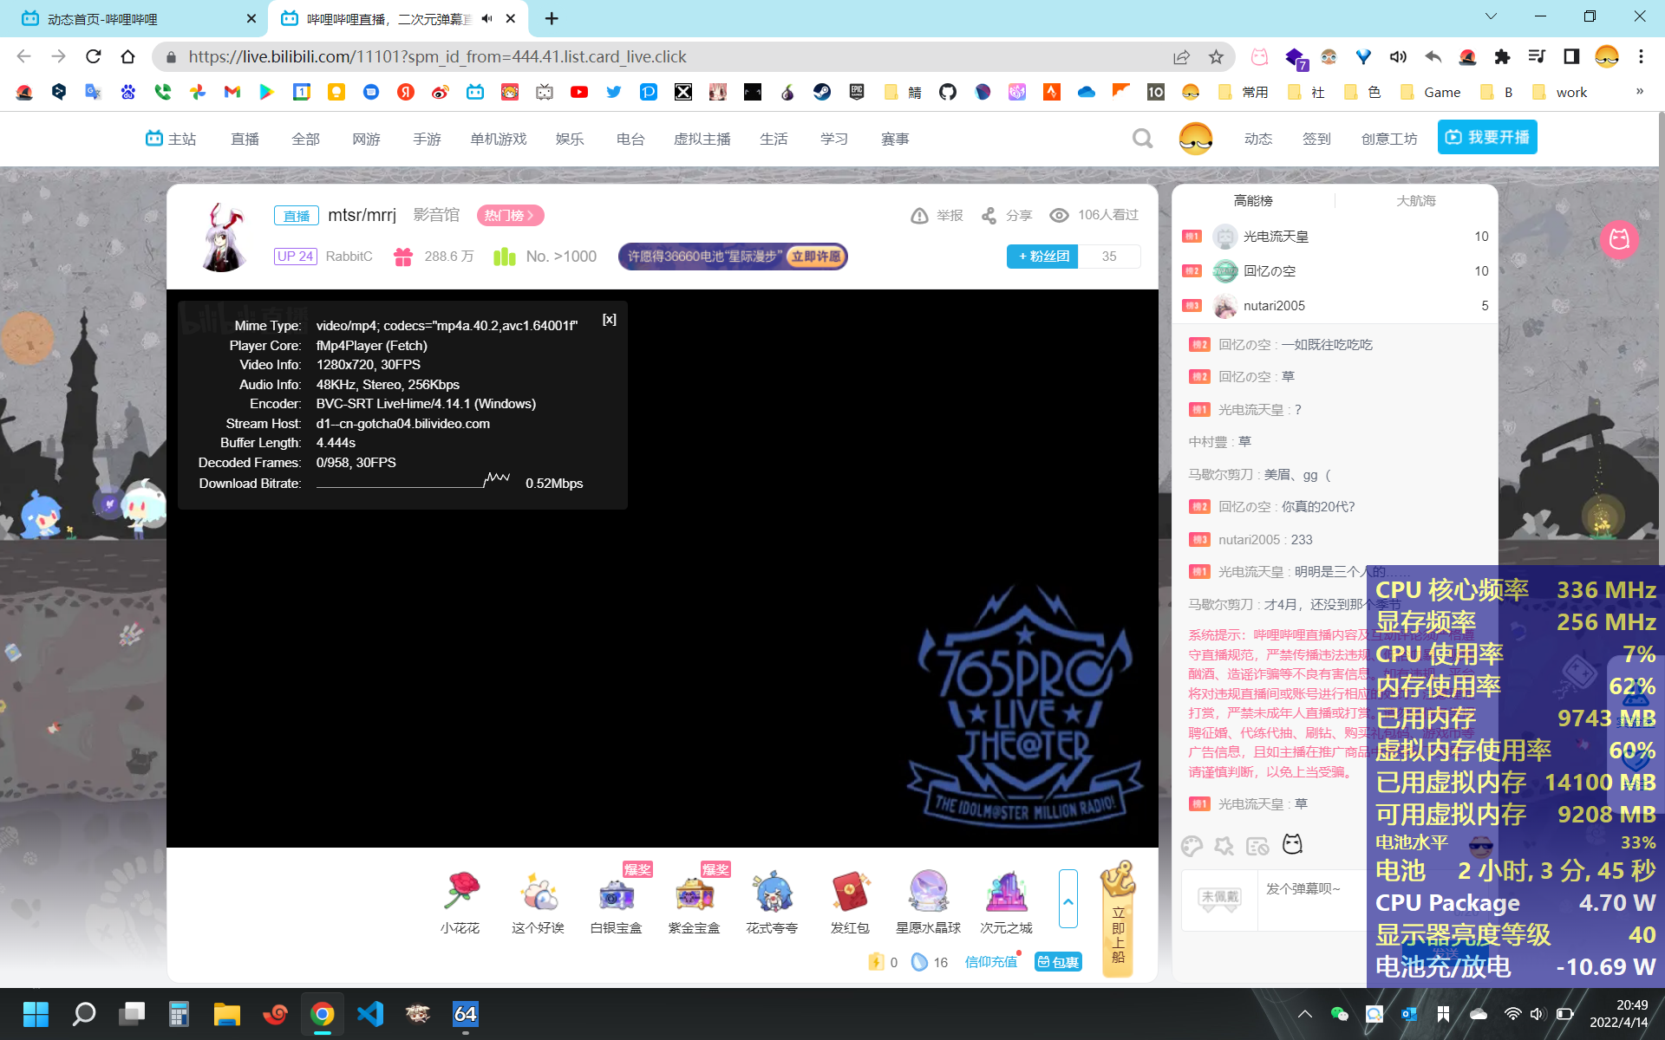1665x1040 pixels.
Task: Click the search magnifier icon in Bilibili header
Action: [x=1142, y=139]
